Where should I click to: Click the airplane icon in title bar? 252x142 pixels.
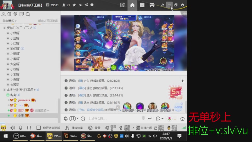pyautogui.click(x=81, y=5)
